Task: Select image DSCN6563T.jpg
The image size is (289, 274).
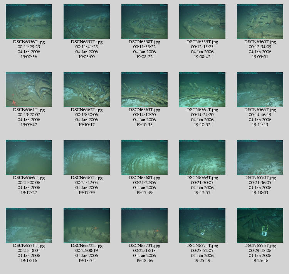Action: 144,90
